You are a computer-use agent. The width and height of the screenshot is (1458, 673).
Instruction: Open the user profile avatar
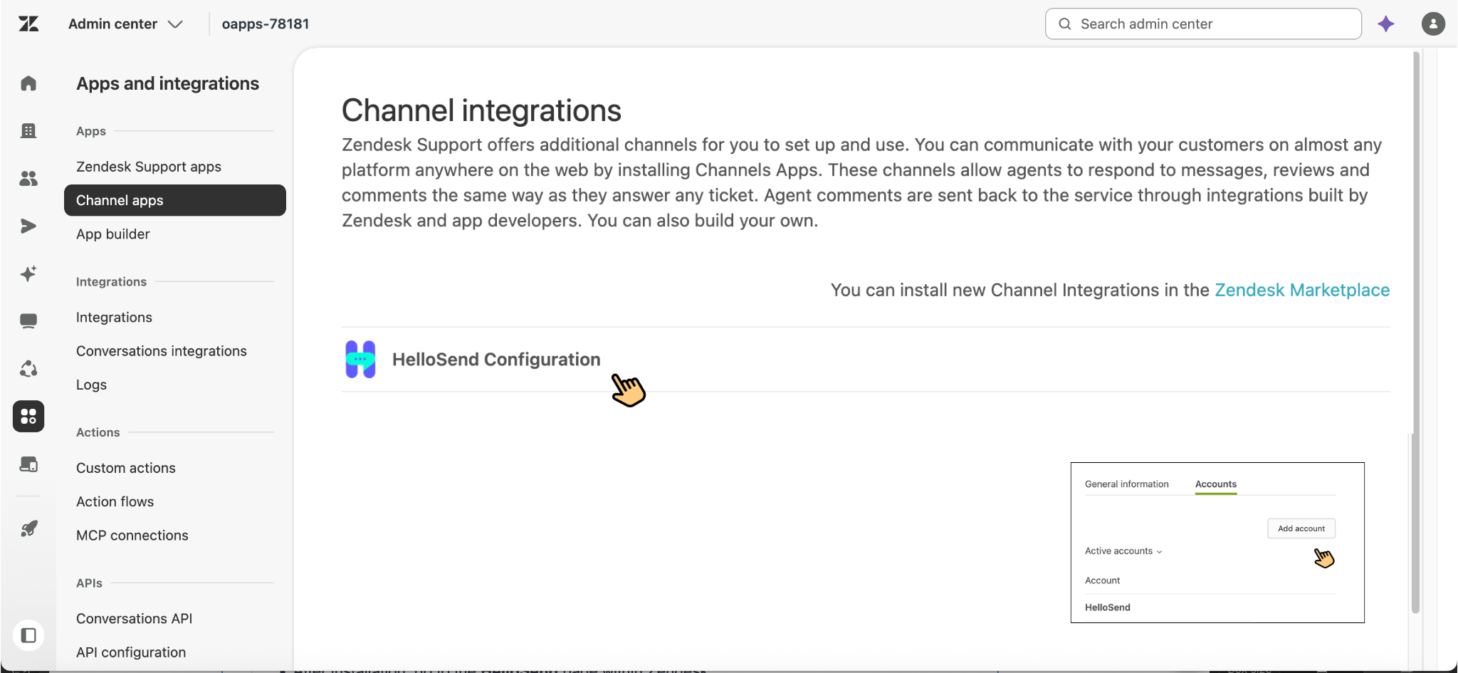1433,24
